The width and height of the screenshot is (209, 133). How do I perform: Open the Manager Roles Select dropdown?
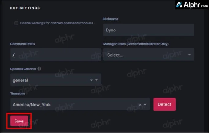pos(145,55)
